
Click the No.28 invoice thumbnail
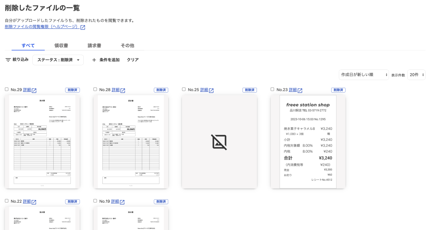(x=131, y=142)
